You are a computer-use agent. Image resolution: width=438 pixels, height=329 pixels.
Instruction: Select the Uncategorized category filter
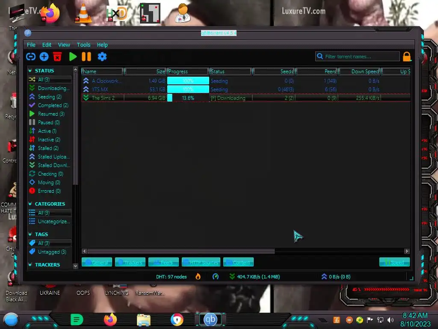(x=50, y=221)
